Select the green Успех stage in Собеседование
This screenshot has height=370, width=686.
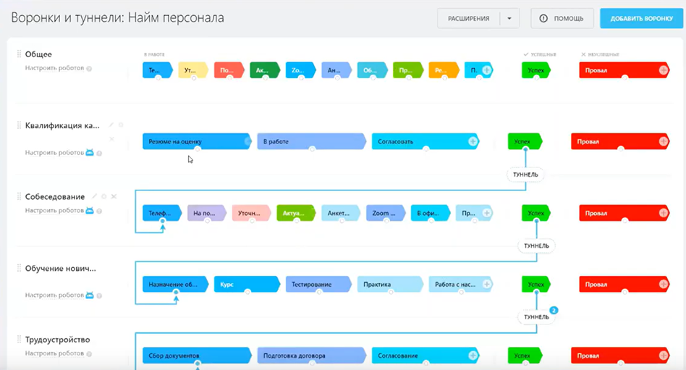click(535, 213)
